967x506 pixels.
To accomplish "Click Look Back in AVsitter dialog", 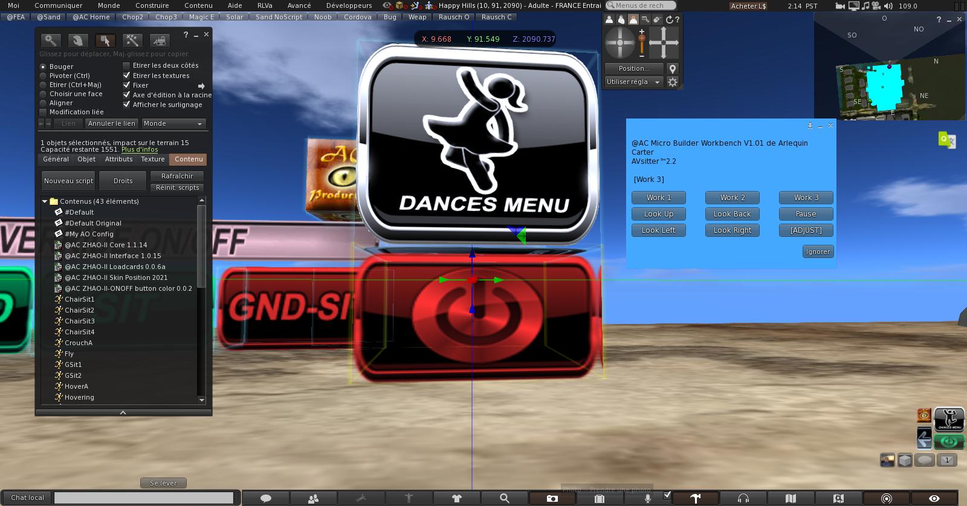I will click(732, 214).
